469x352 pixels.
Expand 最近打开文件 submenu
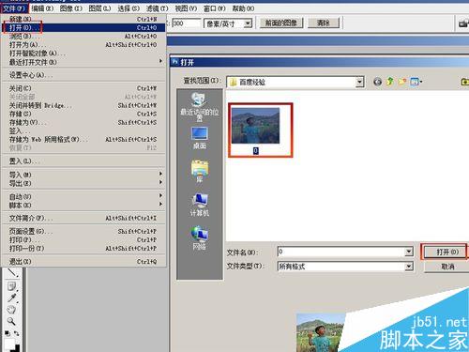click(x=83, y=62)
